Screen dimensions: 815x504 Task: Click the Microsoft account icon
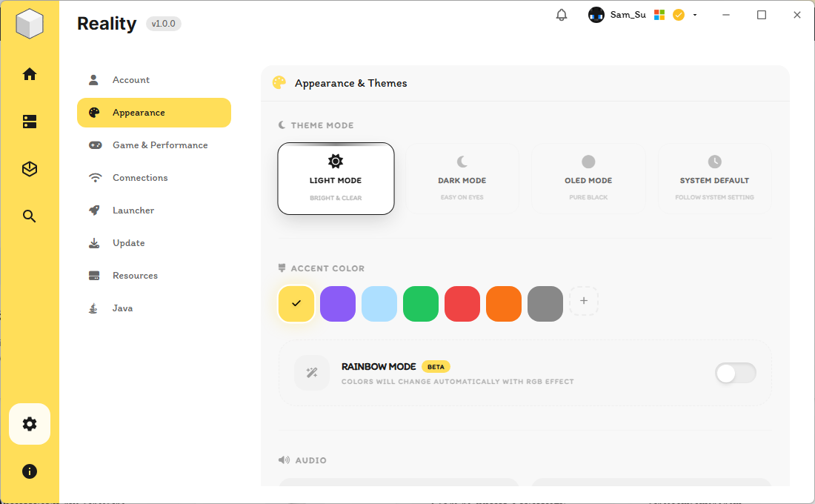pyautogui.click(x=658, y=14)
